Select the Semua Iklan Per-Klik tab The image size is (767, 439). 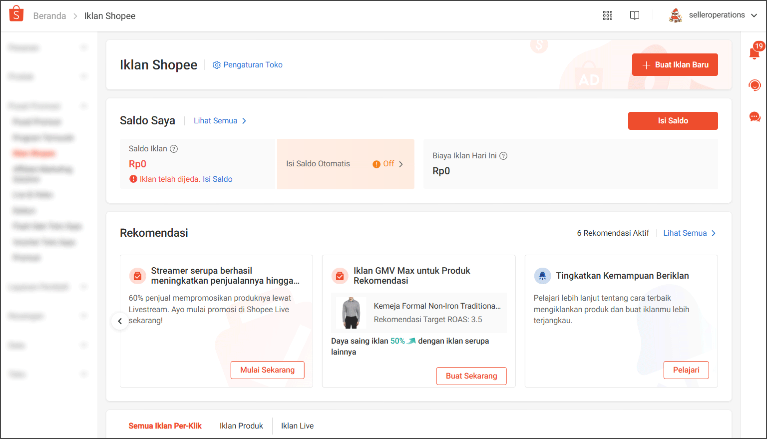coord(165,426)
